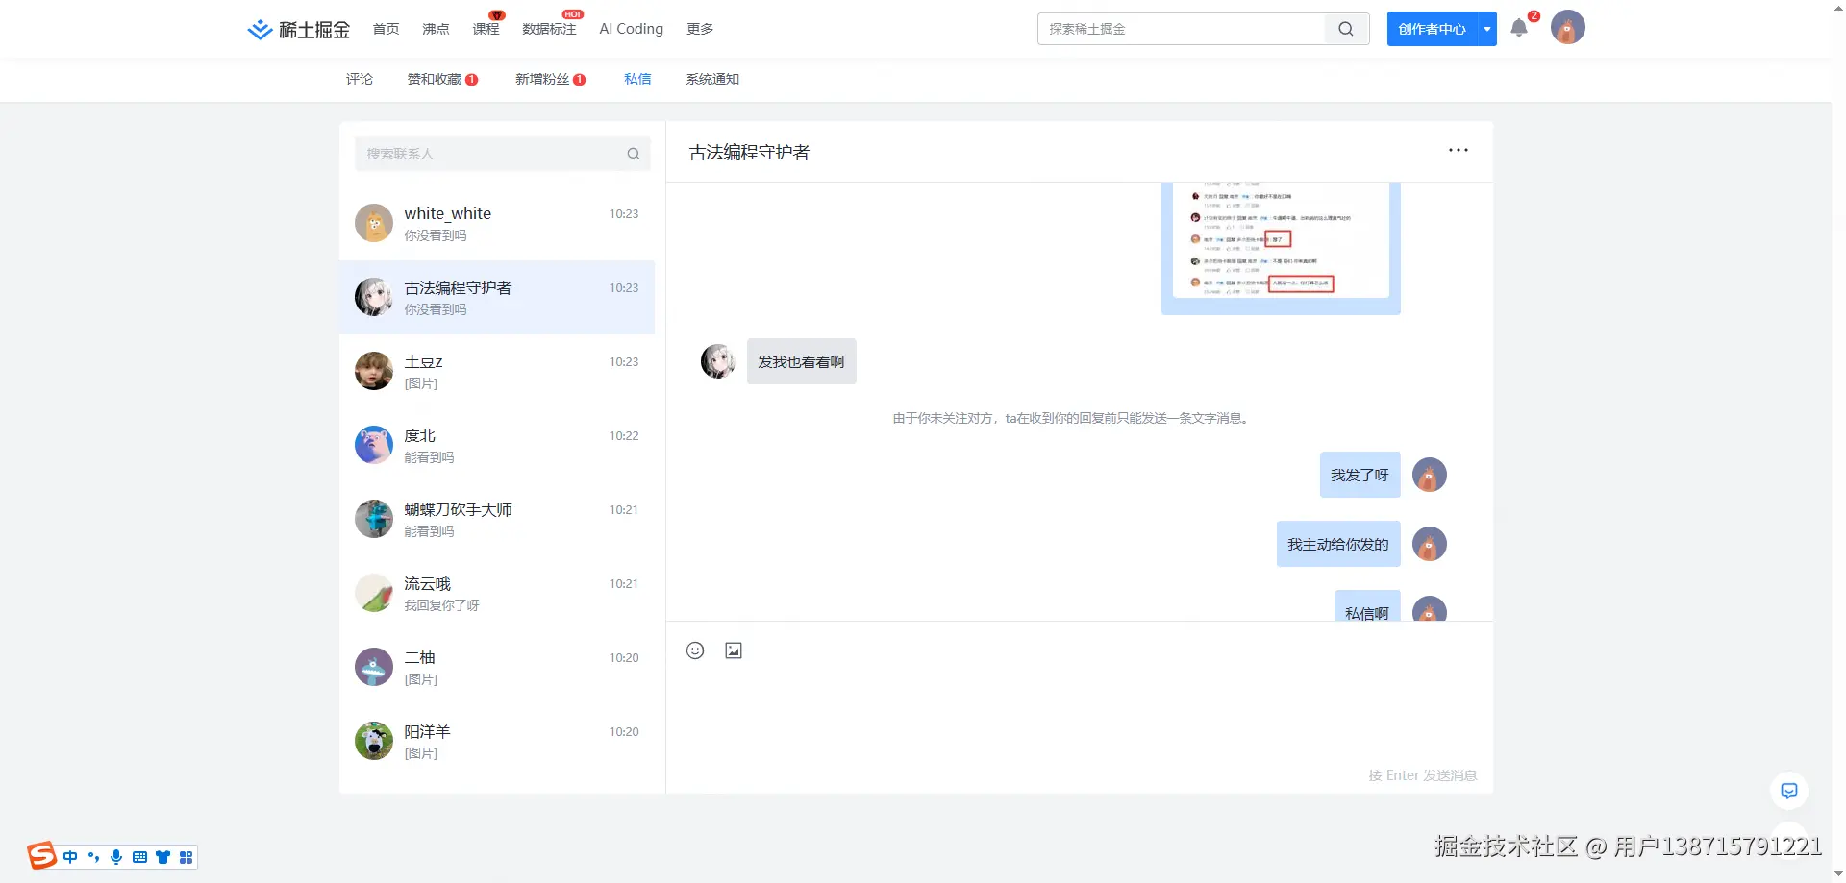Click the magnifier in the top search bar

(x=1345, y=29)
